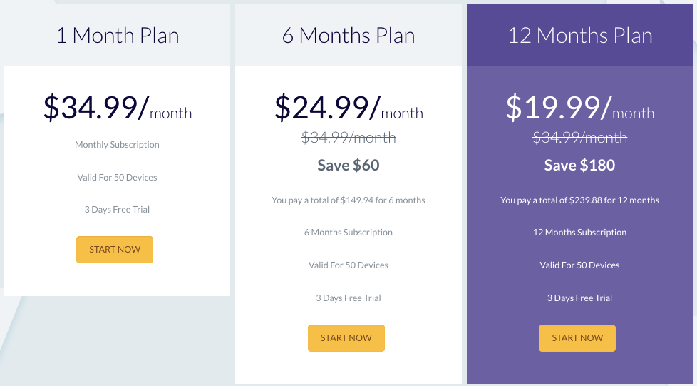697x386 pixels.
Task: Click strikethrough $34.99/month in 6 Months Plan
Action: tap(348, 137)
